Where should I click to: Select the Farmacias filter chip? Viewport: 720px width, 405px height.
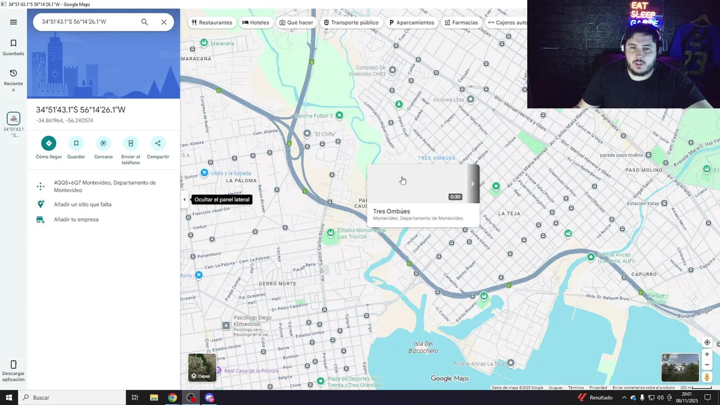coord(461,22)
